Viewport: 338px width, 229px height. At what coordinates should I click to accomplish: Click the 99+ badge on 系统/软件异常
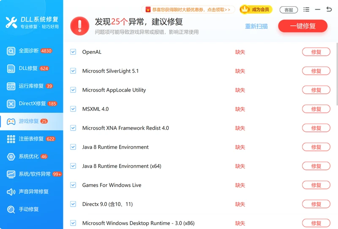tap(57, 174)
